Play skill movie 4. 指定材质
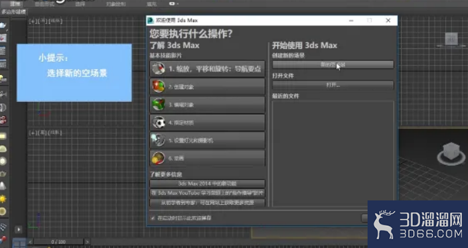This screenshot has height=248, width=468. coord(208,123)
